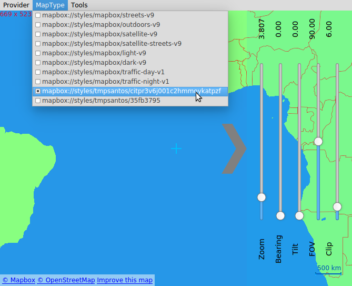
Task: Choose tmpsantos citpr3v6j001c2hmmoykatpzf style entry
Action: click(130, 91)
